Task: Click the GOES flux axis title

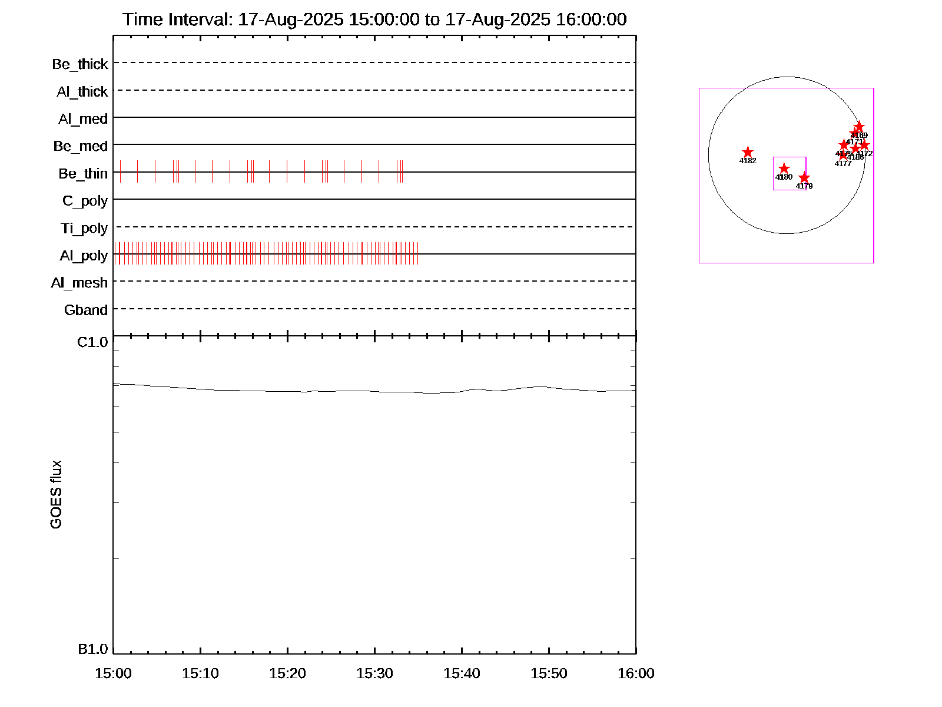Action: tap(56, 495)
